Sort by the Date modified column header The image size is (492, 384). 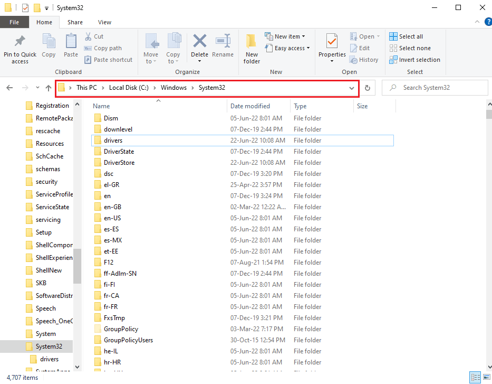click(258, 106)
